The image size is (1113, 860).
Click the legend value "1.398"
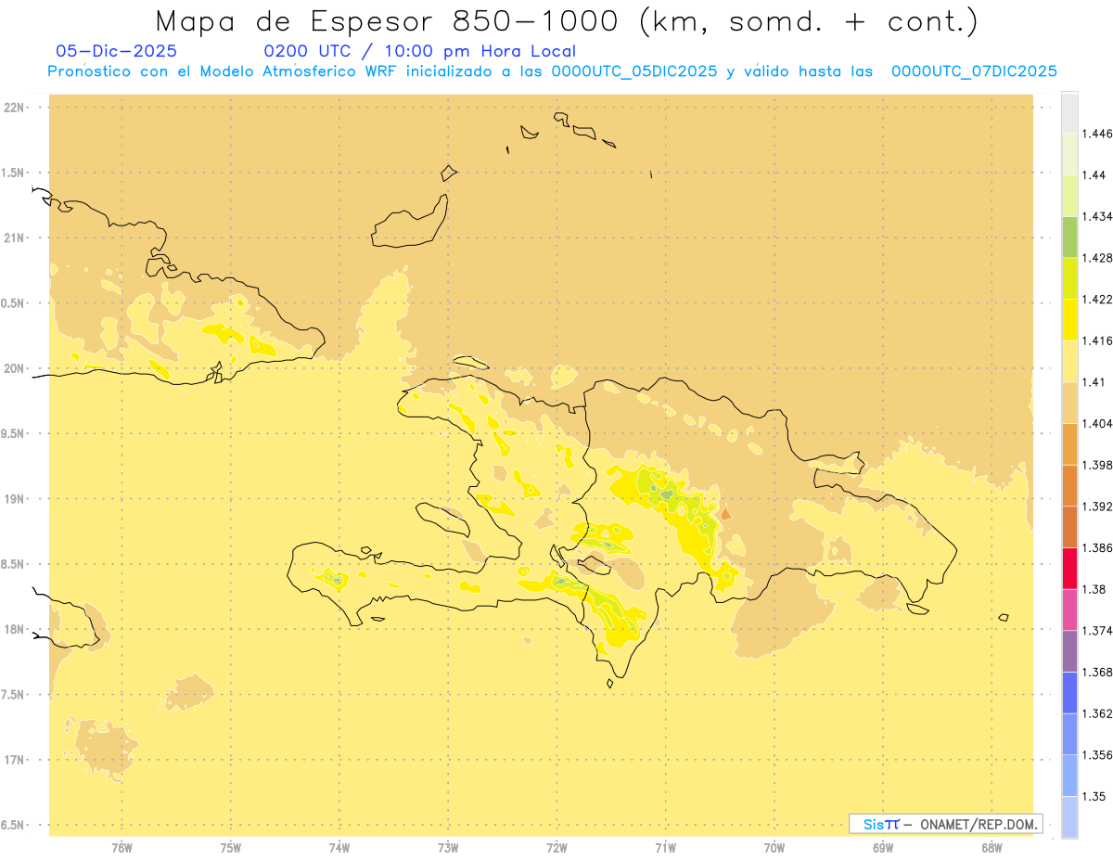[1096, 465]
